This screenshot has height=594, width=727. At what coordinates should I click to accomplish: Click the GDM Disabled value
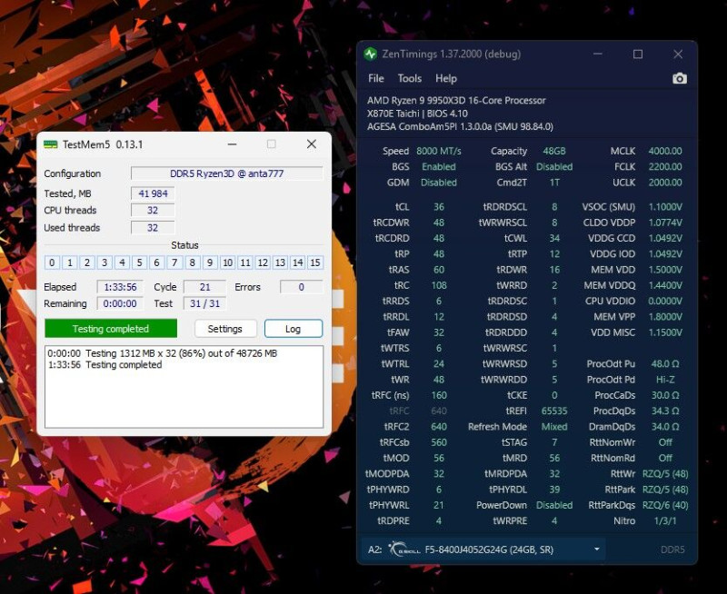(439, 183)
